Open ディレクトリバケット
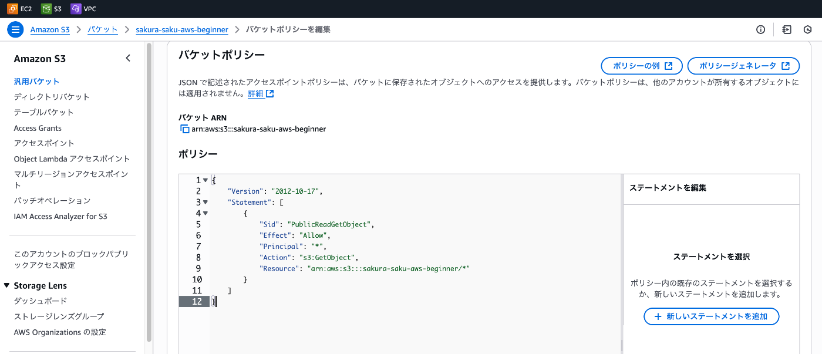The height and width of the screenshot is (354, 822). click(52, 97)
